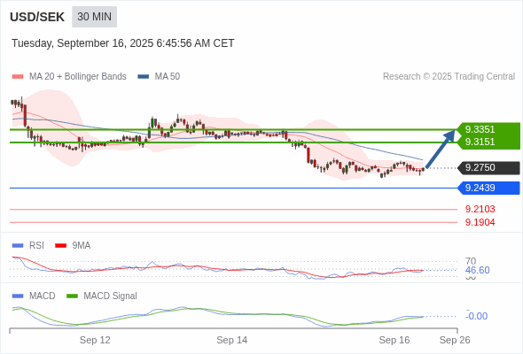Viewport: 523px width, 354px height.
Task: Click the blue upward forecast arrow
Action: (441, 149)
